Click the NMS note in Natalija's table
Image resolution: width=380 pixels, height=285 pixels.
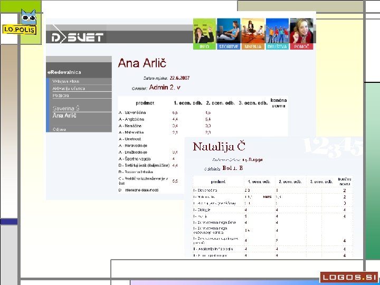[x=267, y=197]
